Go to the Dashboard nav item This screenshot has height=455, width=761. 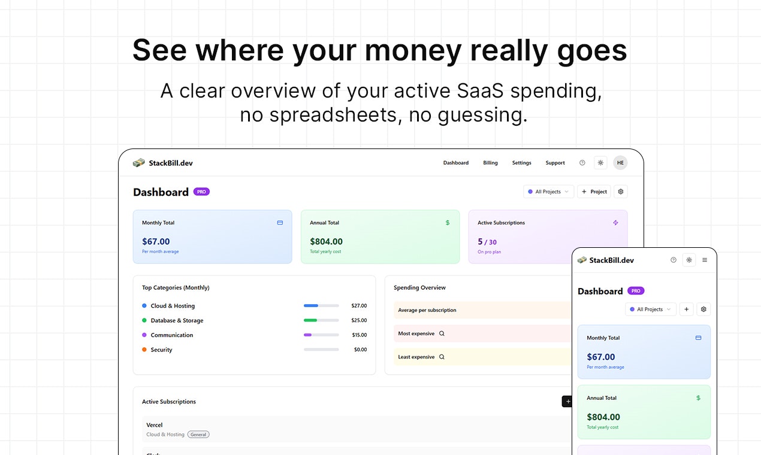[x=456, y=163]
